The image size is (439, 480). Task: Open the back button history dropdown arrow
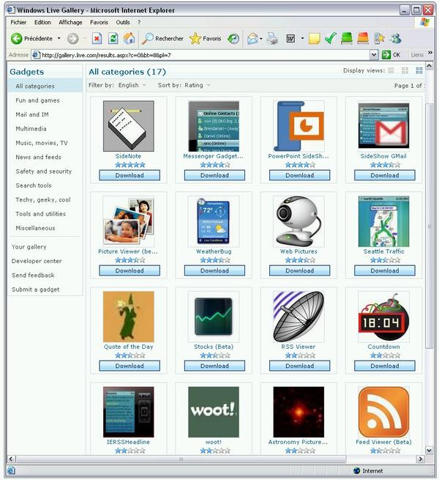[x=59, y=39]
